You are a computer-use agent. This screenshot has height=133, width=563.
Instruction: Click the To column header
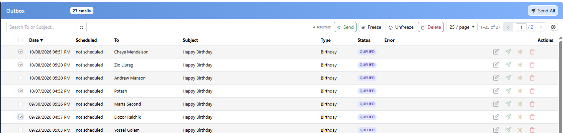pyautogui.click(x=116, y=40)
